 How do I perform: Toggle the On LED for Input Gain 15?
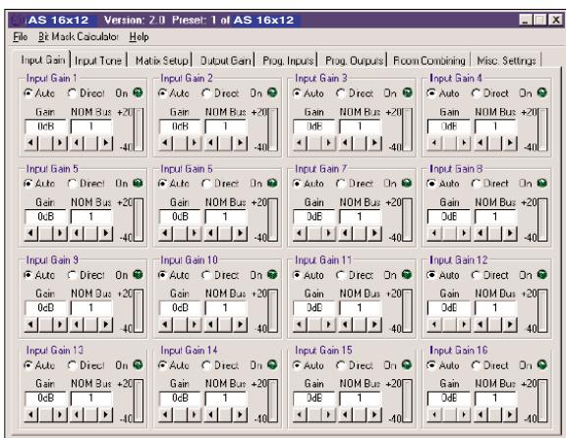[407, 364]
